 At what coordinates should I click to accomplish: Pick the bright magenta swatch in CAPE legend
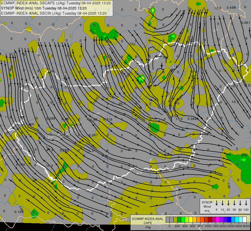(x=218, y=220)
